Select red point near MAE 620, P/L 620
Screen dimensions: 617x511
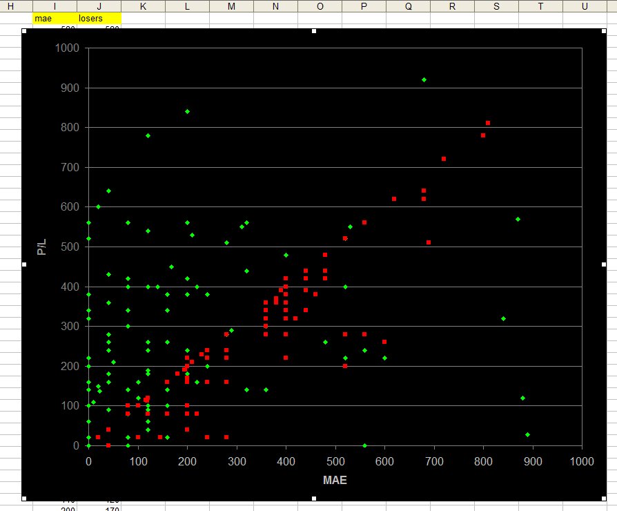(x=394, y=199)
